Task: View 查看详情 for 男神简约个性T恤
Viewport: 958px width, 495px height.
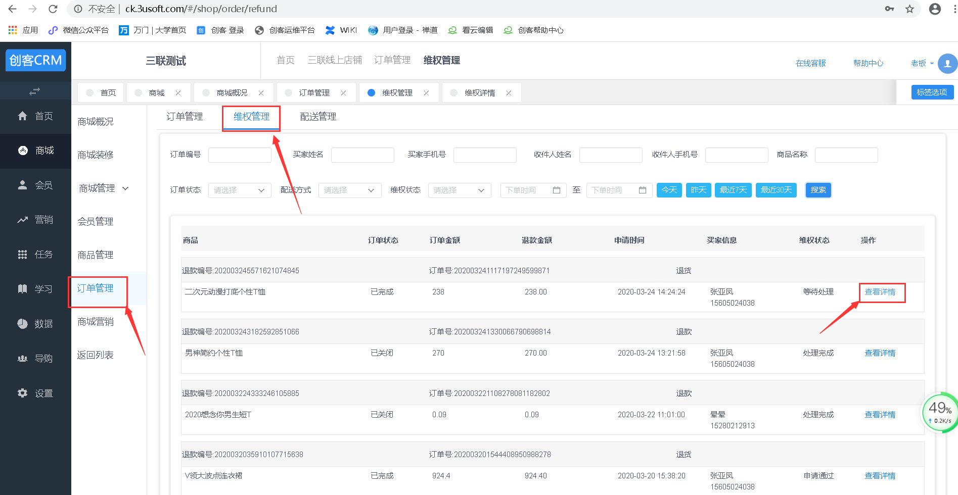Action: pyautogui.click(x=880, y=353)
